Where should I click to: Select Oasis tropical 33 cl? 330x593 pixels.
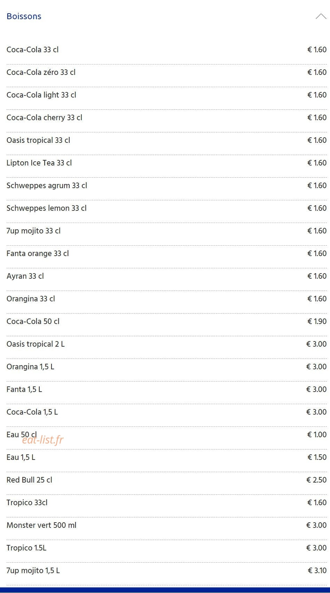coord(166,140)
